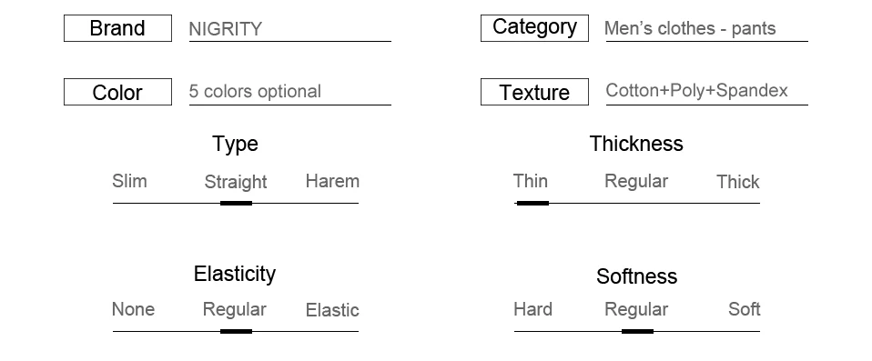Set Elasticity to None
Image resolution: width=872 pixels, height=361 pixels.
click(134, 309)
